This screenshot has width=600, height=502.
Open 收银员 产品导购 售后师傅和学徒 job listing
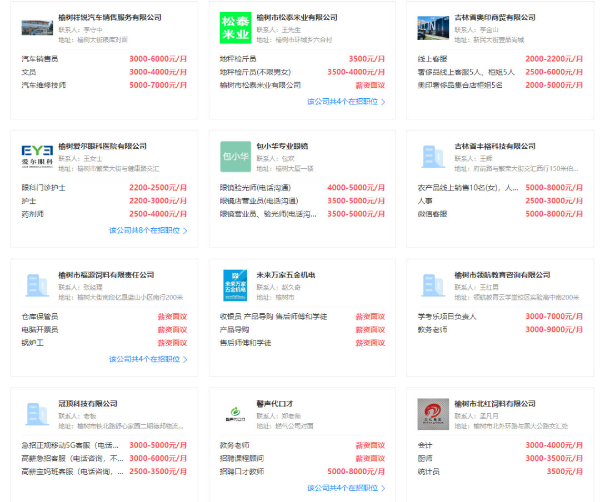point(273,317)
